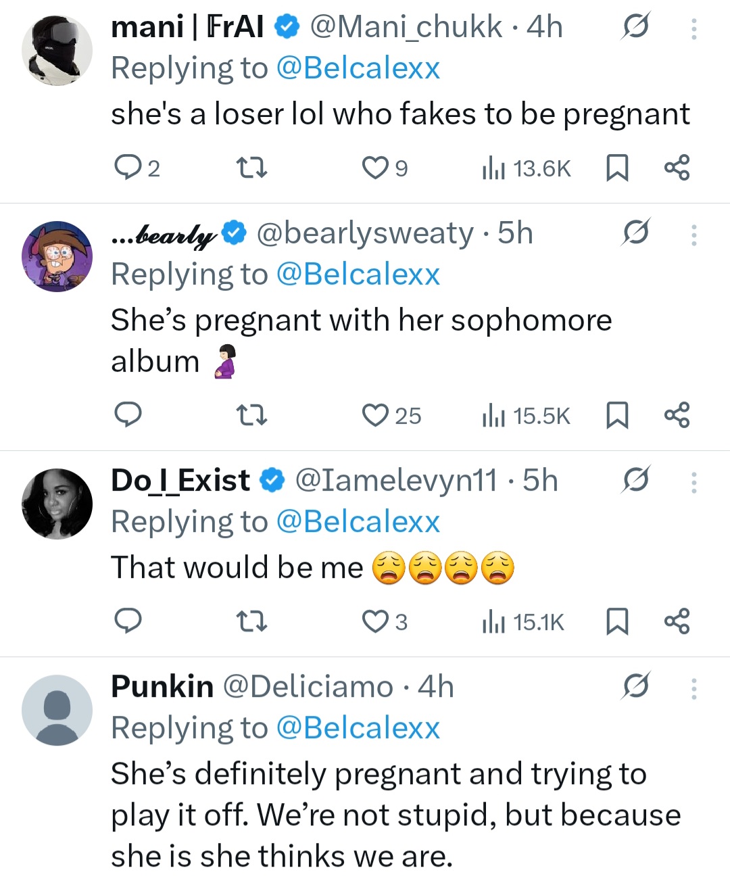Expand three-dot menu on Punkin's tweet
Viewport: 730px width, 891px height.
click(693, 688)
